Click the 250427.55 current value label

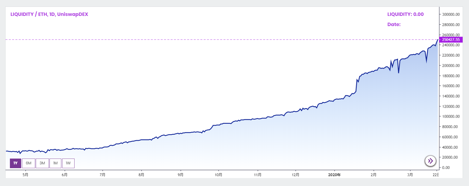click(451, 40)
